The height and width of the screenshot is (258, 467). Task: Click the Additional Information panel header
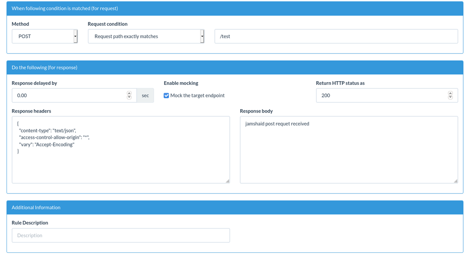[235, 208]
